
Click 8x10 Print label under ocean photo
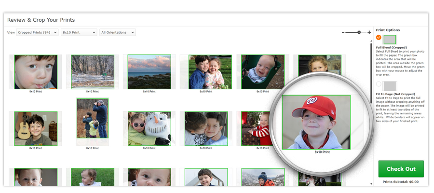[149, 91]
